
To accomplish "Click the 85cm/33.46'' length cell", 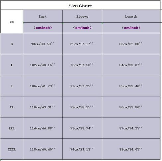I will [131, 86].
